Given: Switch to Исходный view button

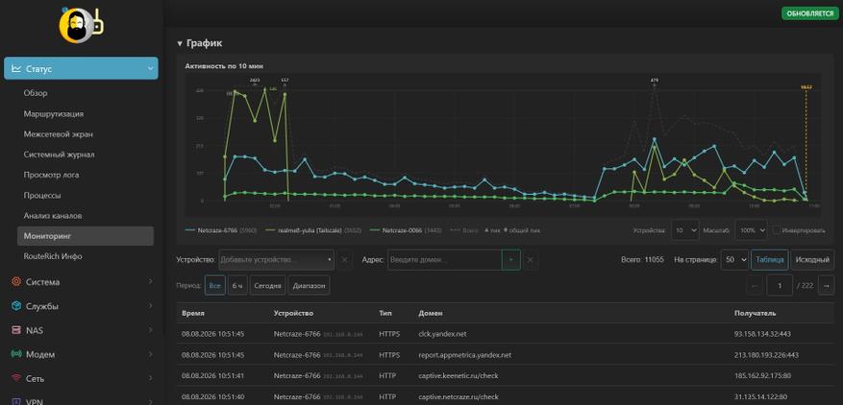Looking at the screenshot, I should tap(812, 260).
